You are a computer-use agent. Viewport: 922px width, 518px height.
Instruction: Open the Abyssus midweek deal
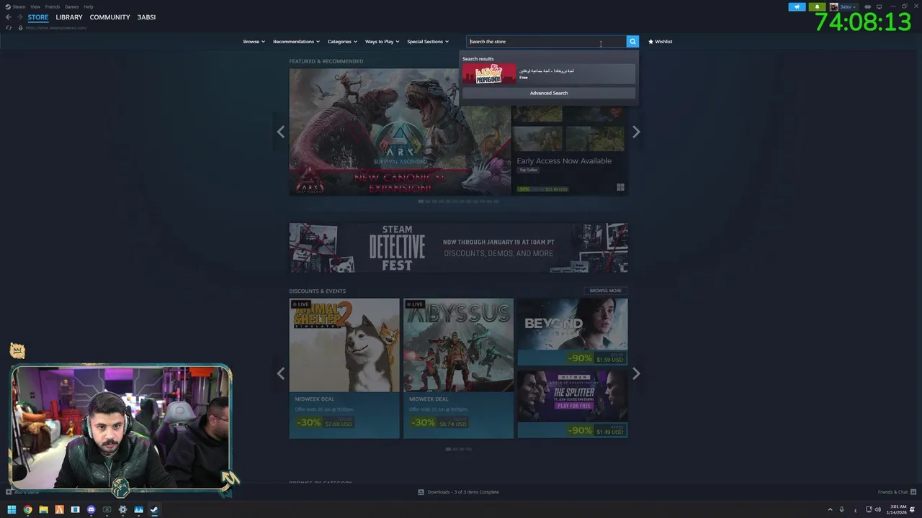[458, 368]
